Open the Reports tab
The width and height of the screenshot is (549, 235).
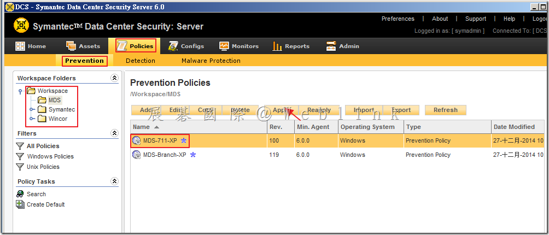[x=291, y=46]
